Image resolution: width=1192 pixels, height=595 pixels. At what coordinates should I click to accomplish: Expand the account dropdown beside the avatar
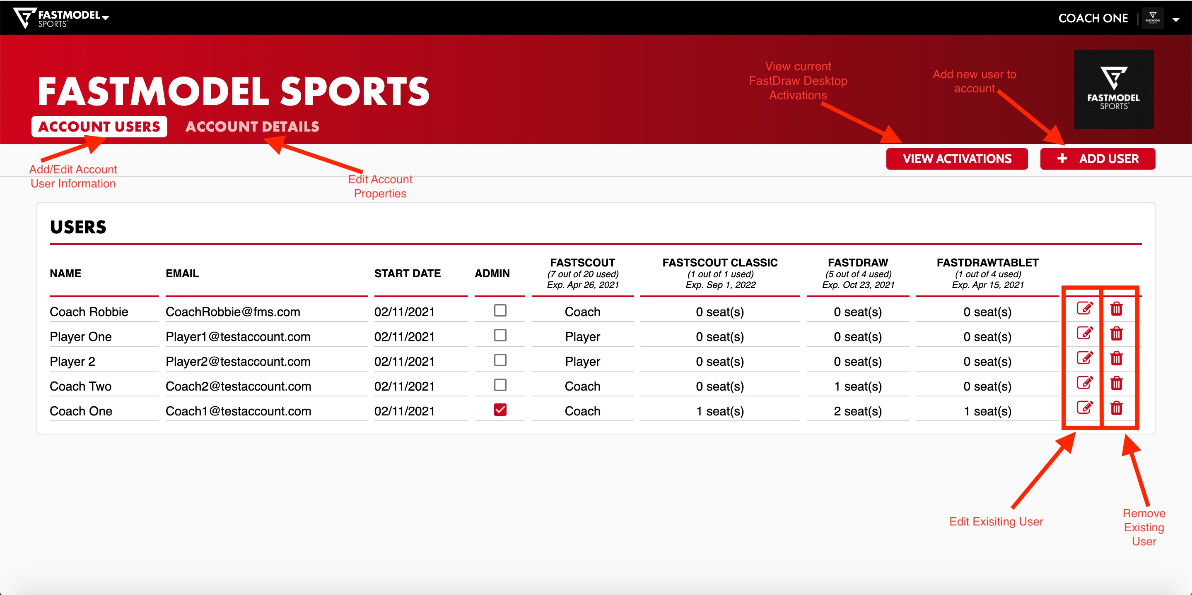[1176, 19]
